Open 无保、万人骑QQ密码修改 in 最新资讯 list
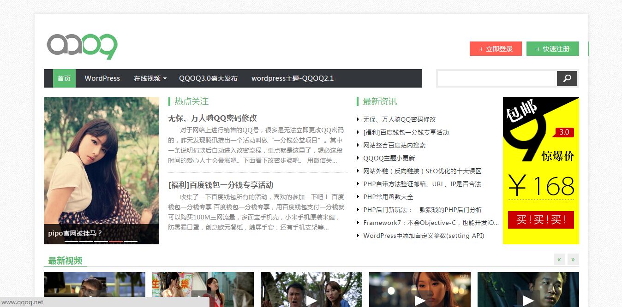The image size is (622, 307). [x=399, y=119]
